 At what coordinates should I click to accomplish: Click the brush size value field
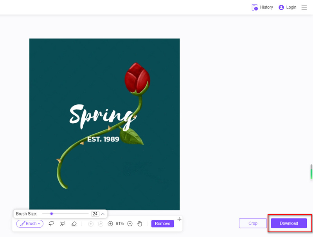tap(95, 214)
